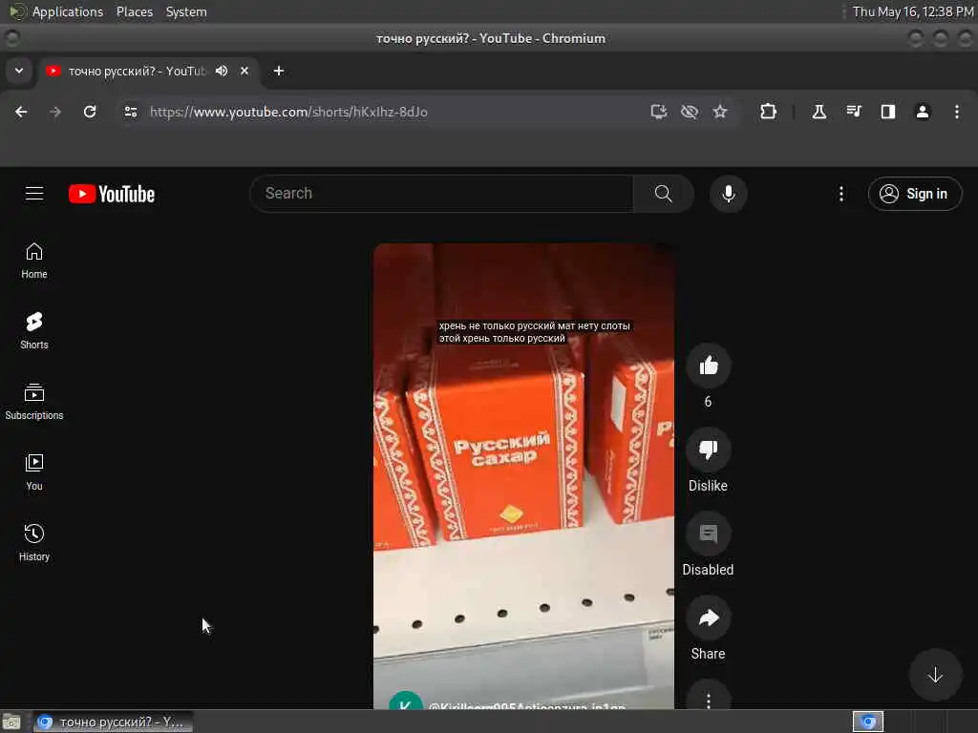Go to the YouTube logo home link
This screenshot has height=733, width=978.
click(x=112, y=194)
